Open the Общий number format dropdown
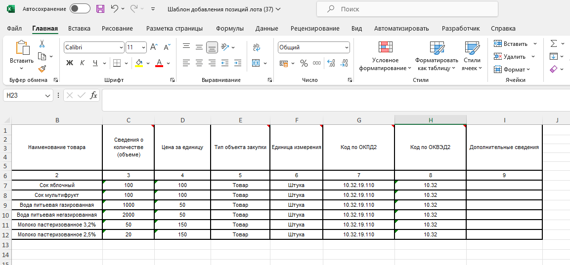 pyautogui.click(x=347, y=47)
